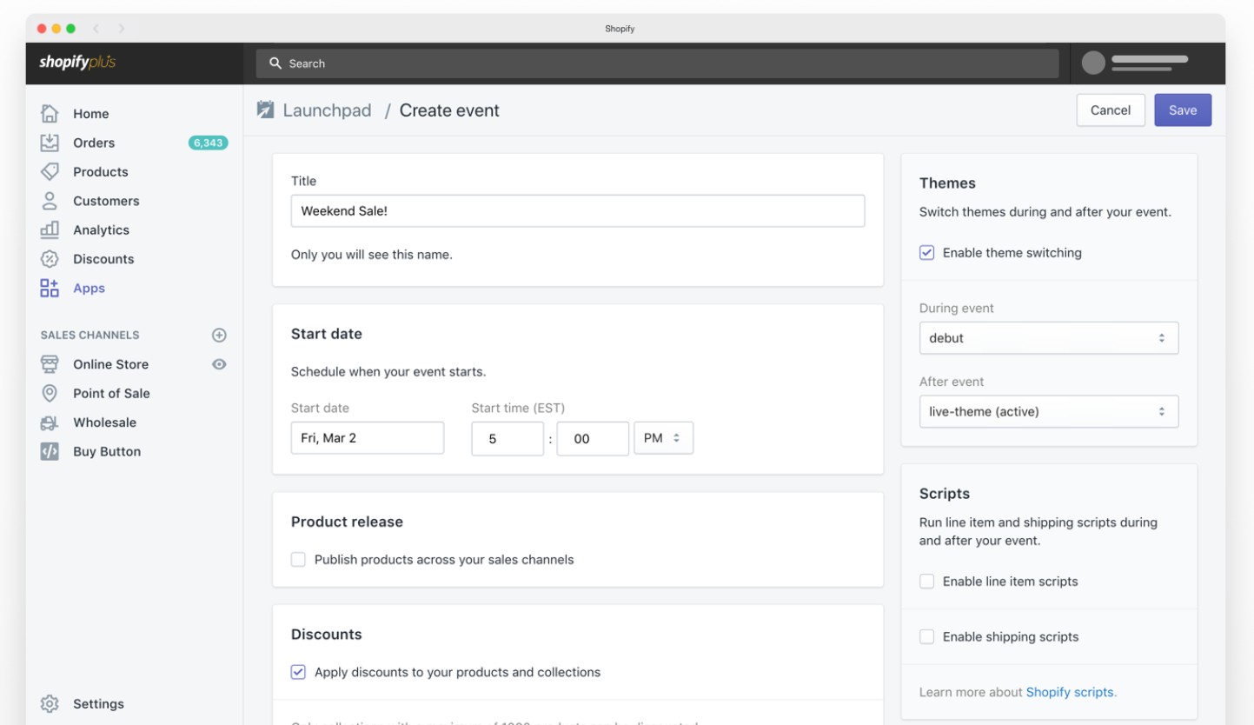Open the During event theme dropdown
The image size is (1254, 725).
click(1049, 338)
